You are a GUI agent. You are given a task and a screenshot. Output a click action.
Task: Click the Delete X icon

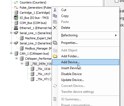55,28
